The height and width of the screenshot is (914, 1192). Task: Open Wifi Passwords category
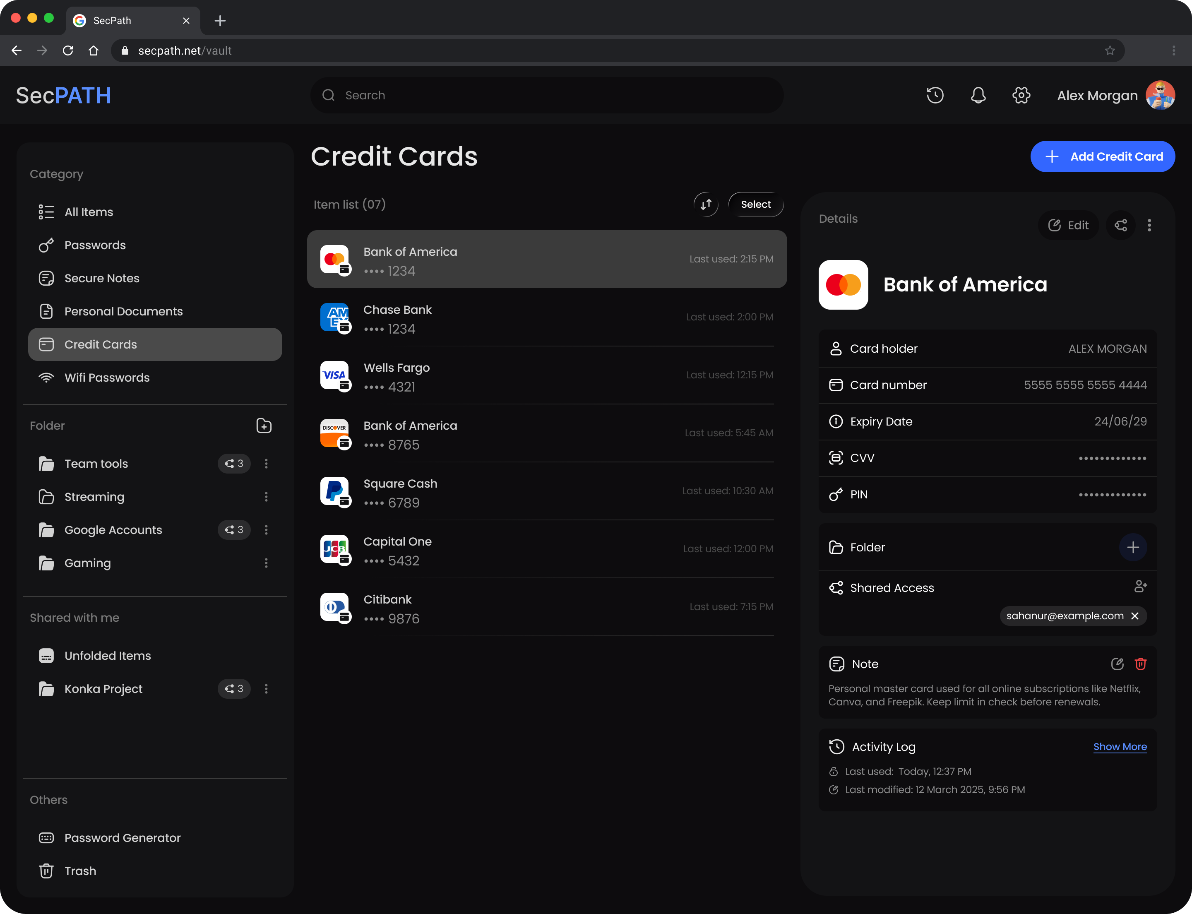click(155, 378)
